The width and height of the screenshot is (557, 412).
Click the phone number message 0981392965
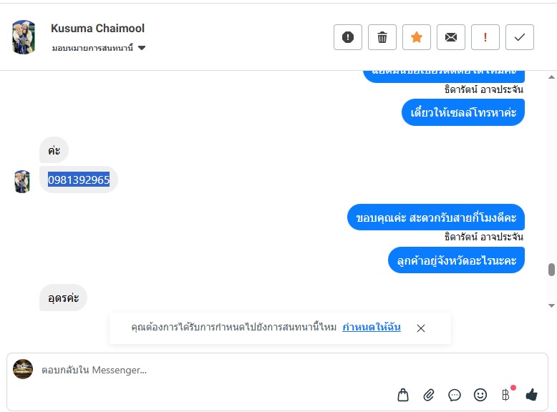click(79, 180)
